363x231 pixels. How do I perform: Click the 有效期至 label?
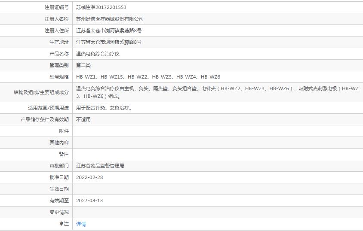pyautogui.click(x=59, y=201)
